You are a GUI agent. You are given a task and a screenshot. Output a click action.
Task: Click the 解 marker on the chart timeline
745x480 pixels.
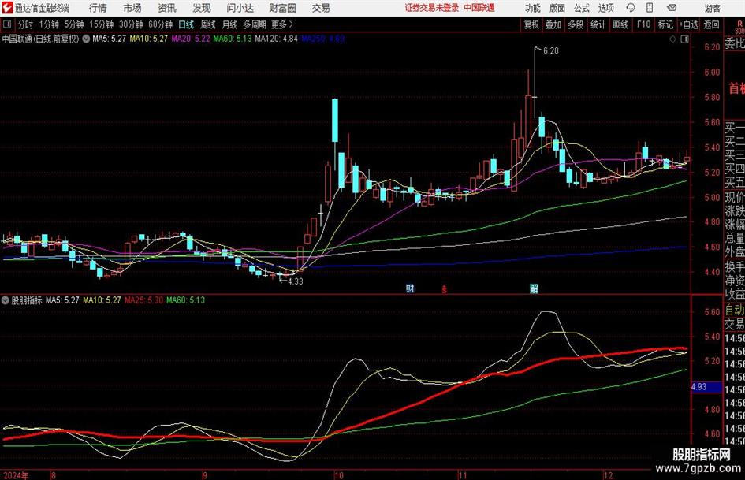[x=534, y=288]
